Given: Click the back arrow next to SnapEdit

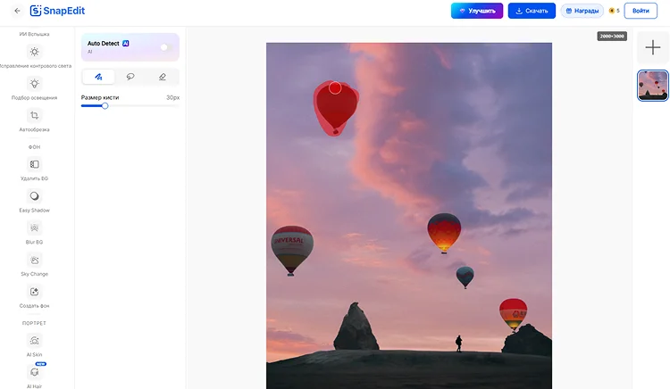Looking at the screenshot, I should [17, 11].
